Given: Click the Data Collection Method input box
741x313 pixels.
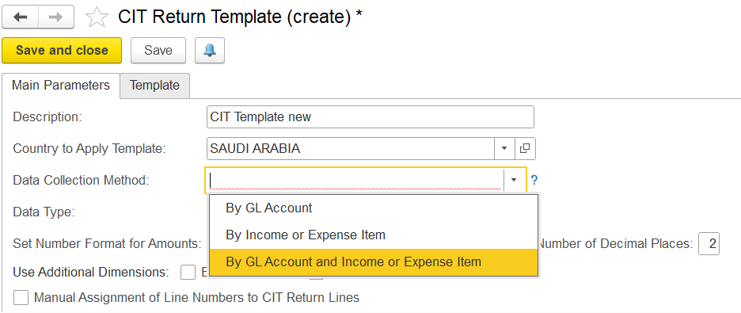Looking at the screenshot, I should tap(355, 180).
